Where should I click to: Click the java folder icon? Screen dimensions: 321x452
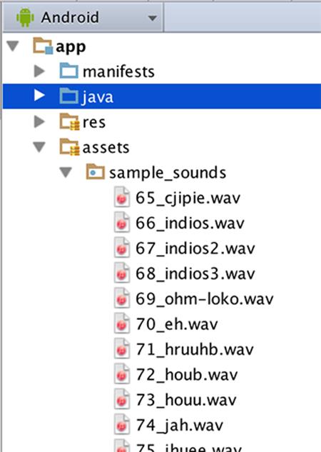tap(68, 96)
